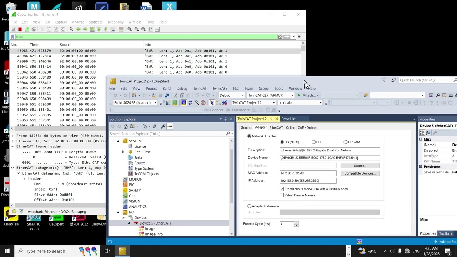Select PCI radio option
This screenshot has width=457, height=257.
tap(313, 142)
